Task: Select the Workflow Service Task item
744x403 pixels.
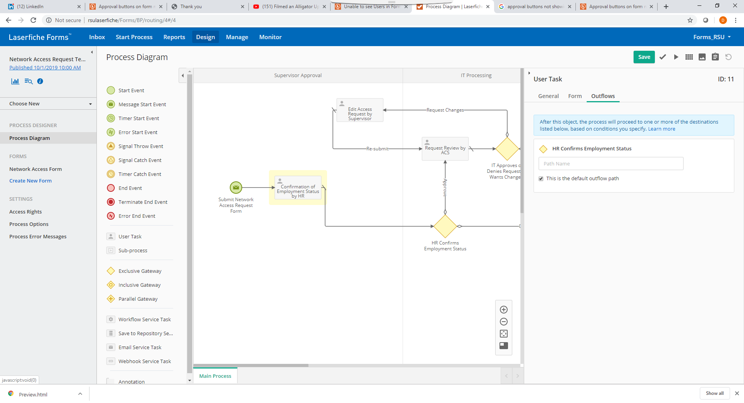Action: pos(139,319)
